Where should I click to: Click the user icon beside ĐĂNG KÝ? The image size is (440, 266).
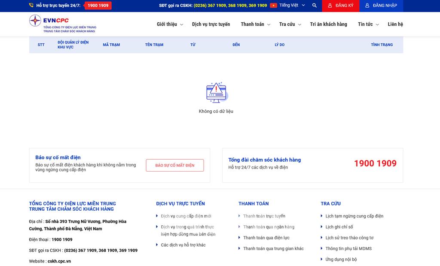[330, 6]
